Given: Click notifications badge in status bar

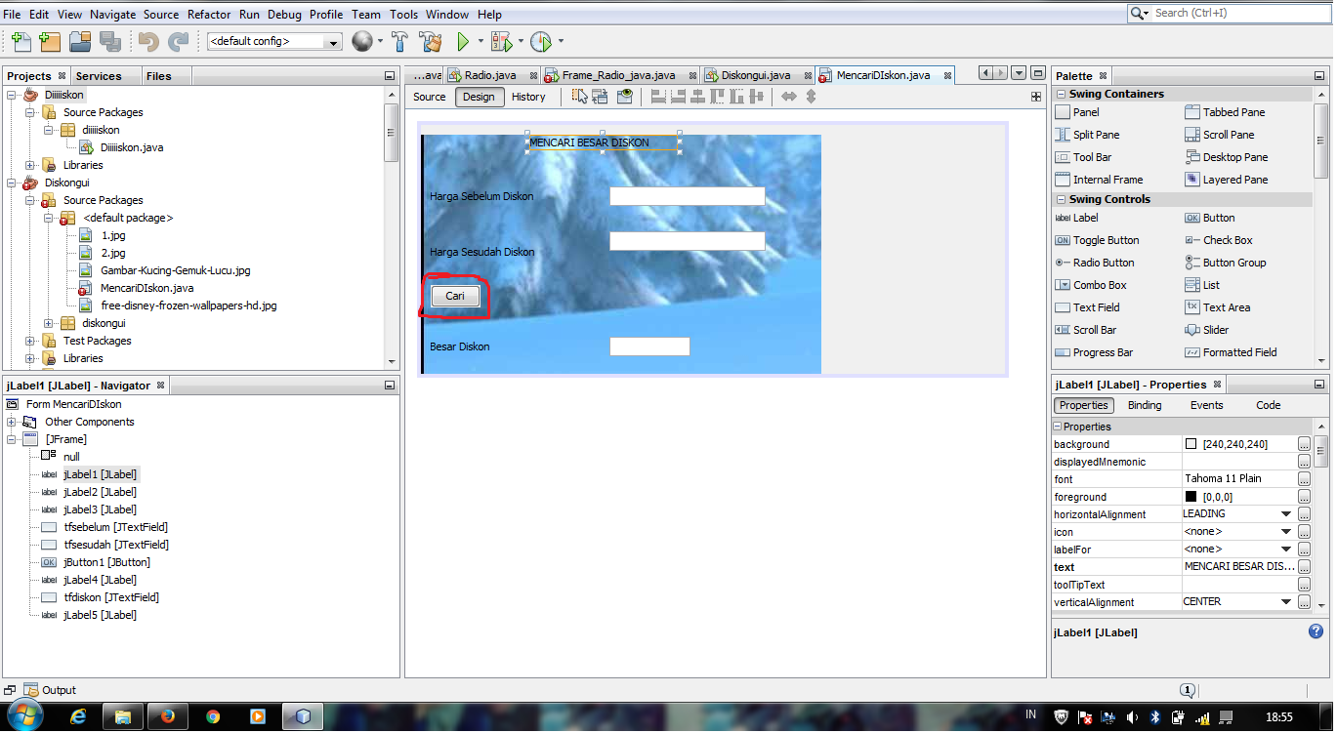Looking at the screenshot, I should pyautogui.click(x=1188, y=690).
